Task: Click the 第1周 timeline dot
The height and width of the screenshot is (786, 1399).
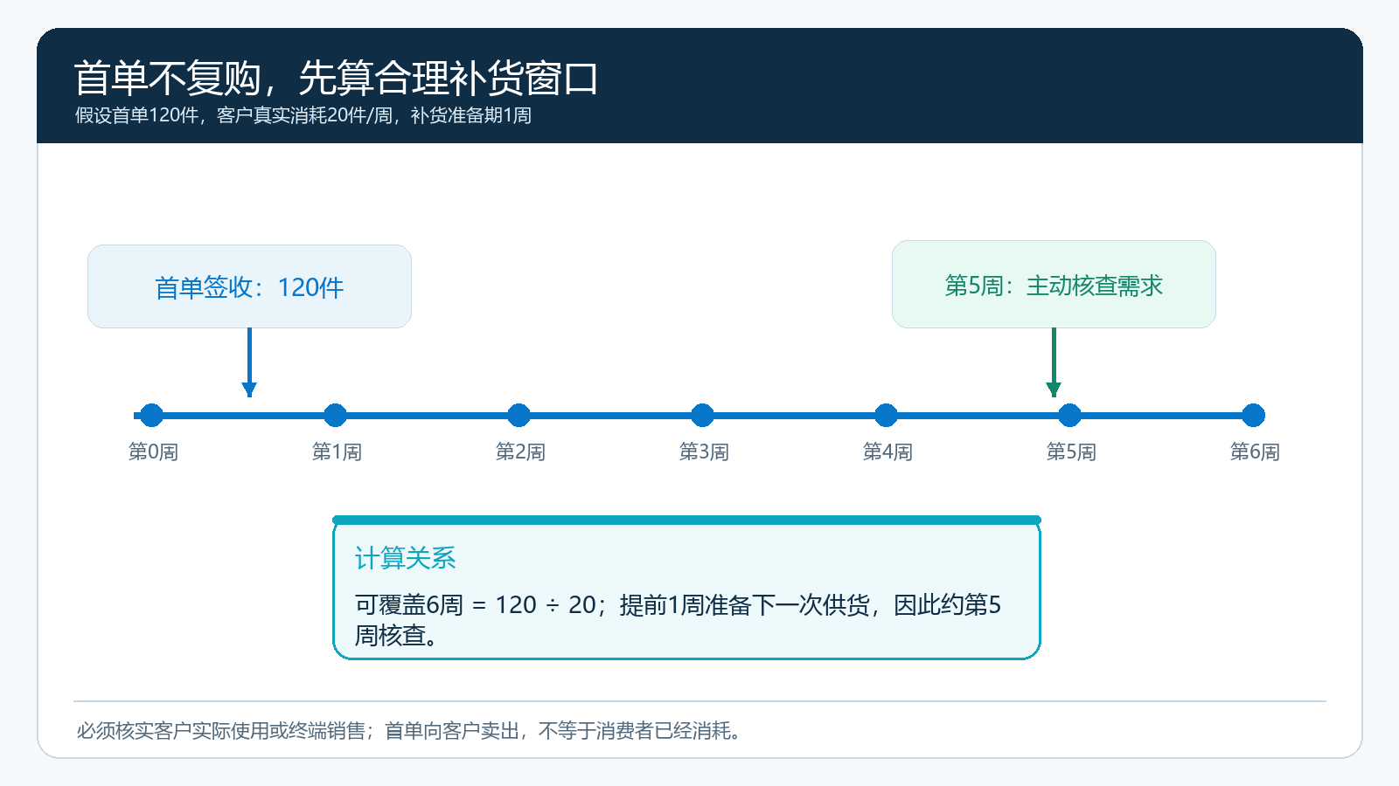Action: [335, 415]
